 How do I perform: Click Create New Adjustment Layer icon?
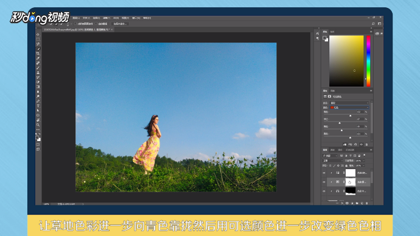[352, 203]
